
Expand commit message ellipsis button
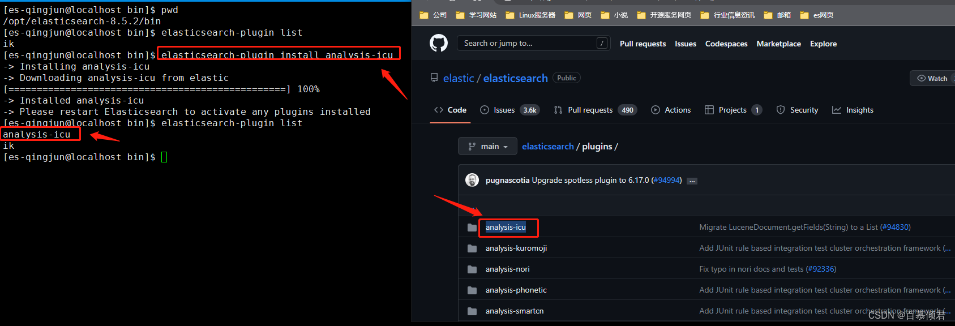(692, 181)
